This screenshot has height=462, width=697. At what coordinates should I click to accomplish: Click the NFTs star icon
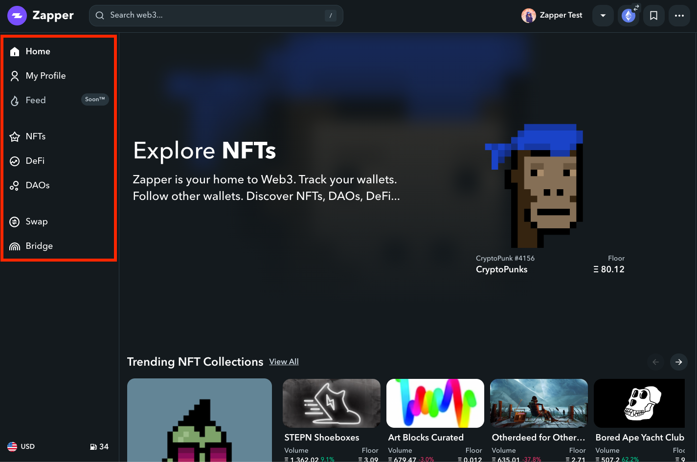tap(15, 137)
